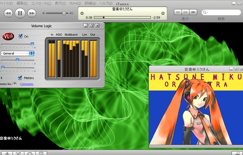
Task: Switch to grouped album list view
Action: pyautogui.click(x=185, y=12)
